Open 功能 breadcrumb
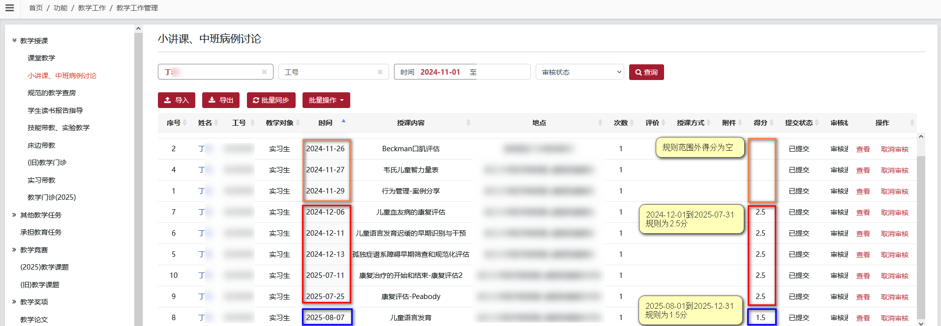 tap(61, 8)
